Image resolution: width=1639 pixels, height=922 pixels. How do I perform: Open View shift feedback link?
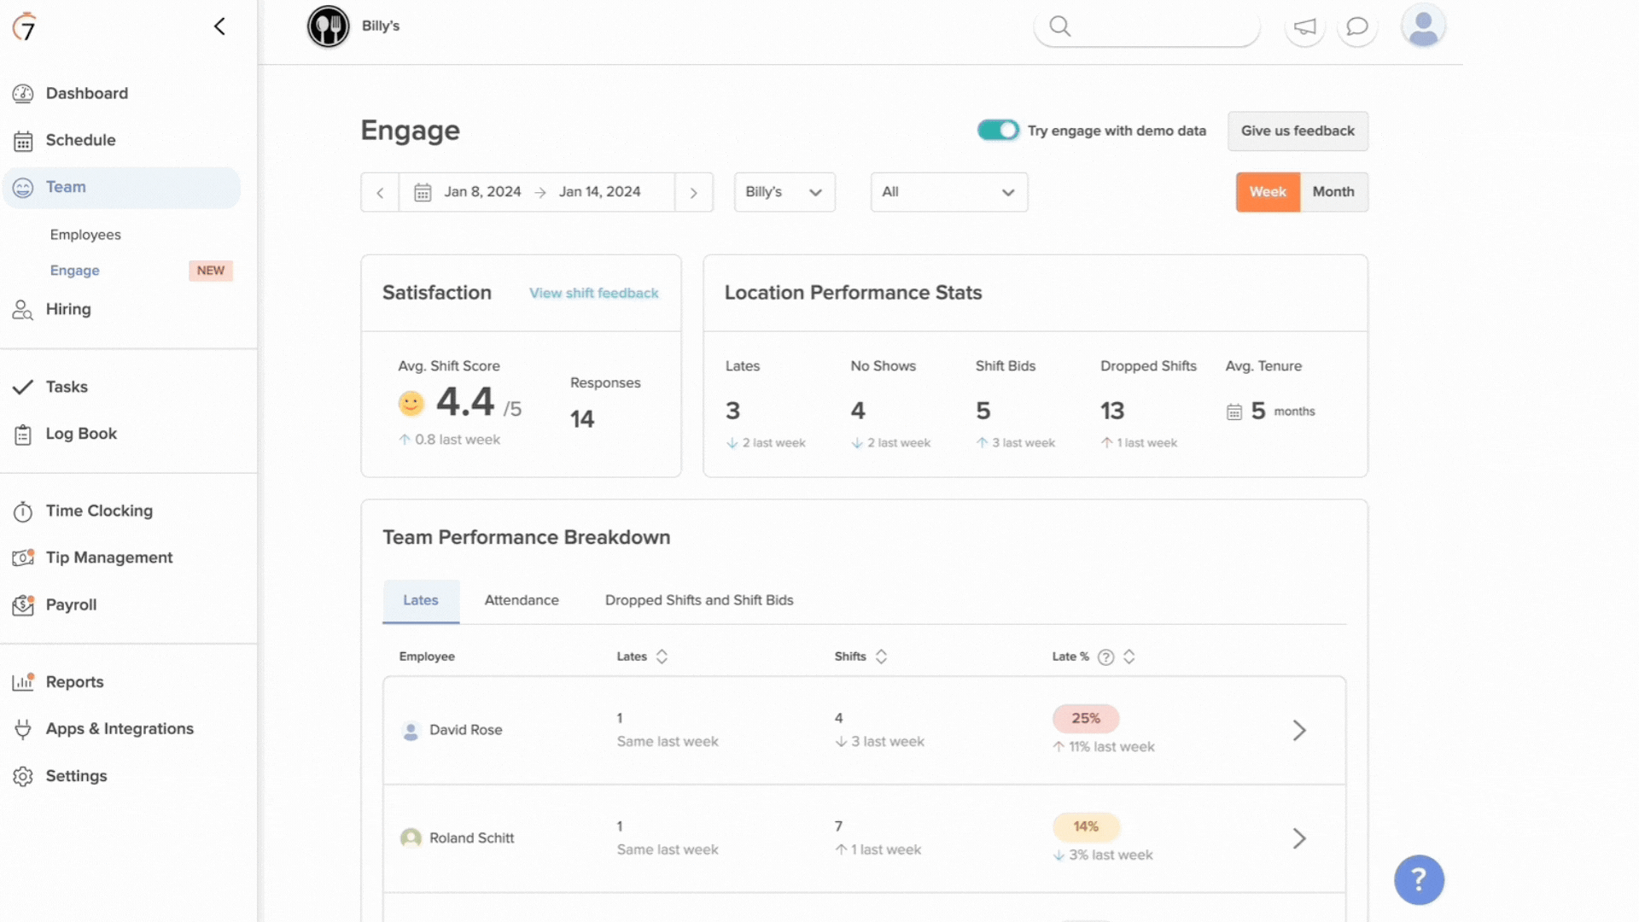point(593,293)
